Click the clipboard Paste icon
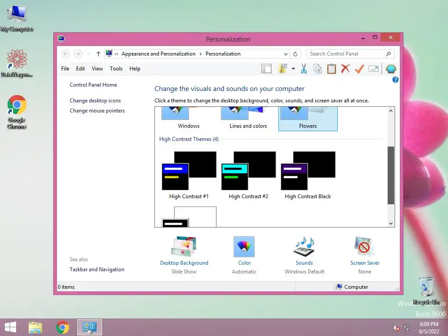 [x=332, y=69]
